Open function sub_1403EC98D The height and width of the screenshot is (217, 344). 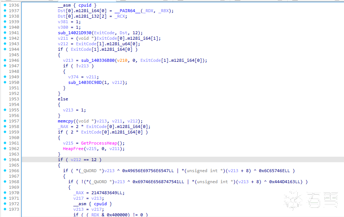point(85,82)
